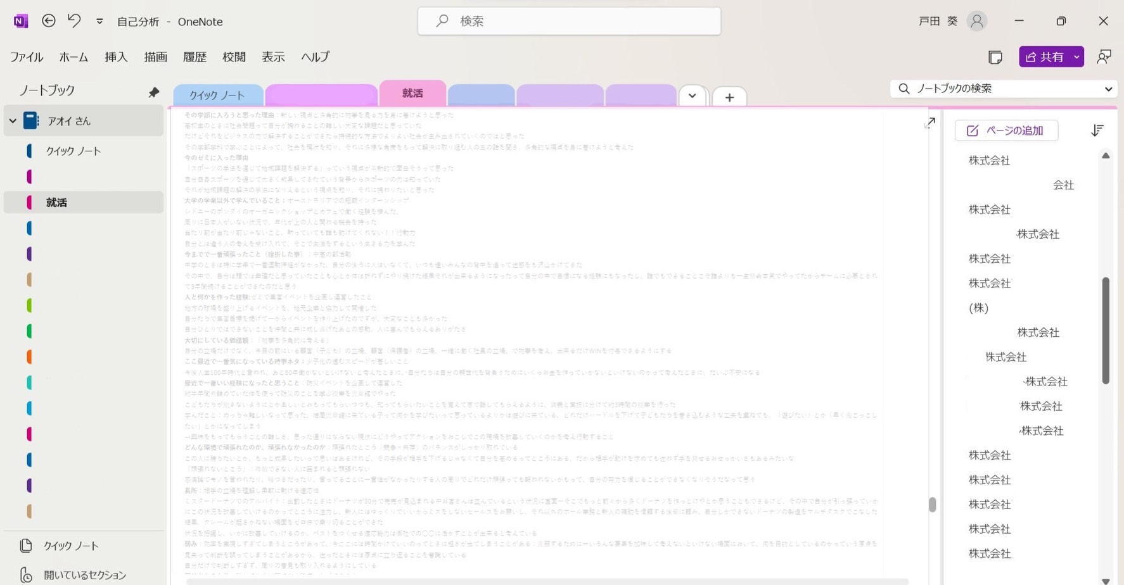This screenshot has height=585, width=1124.
Task: Click the 今のゼミに入った理由 heading line
Action: coord(217,158)
